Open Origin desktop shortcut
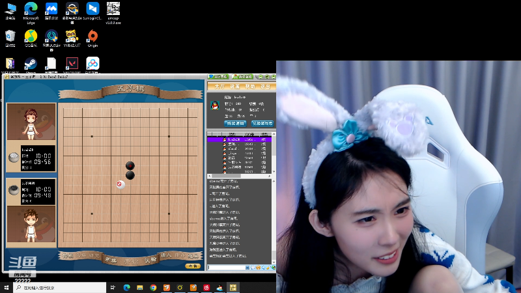Viewport: 521px width, 293px height. 92,38
